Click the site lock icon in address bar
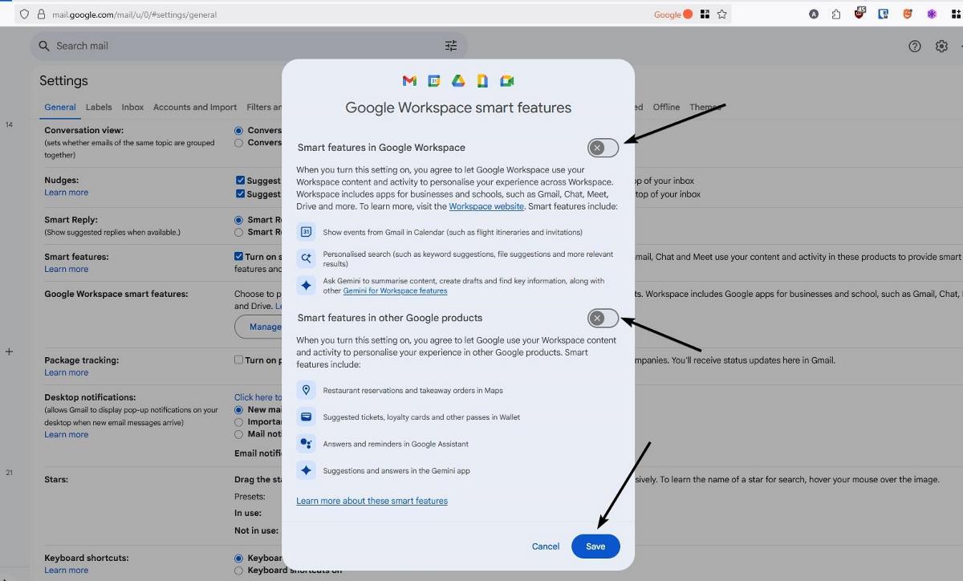This screenshot has width=963, height=581. point(41,14)
